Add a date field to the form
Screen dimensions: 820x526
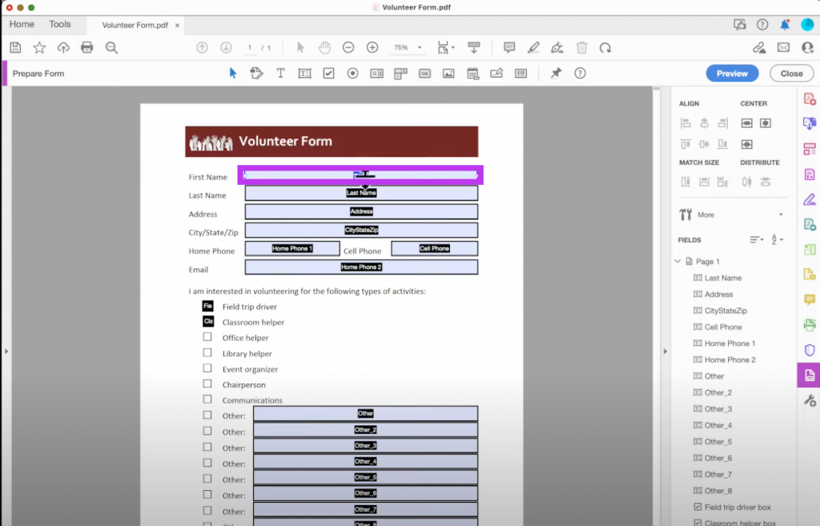pos(474,73)
